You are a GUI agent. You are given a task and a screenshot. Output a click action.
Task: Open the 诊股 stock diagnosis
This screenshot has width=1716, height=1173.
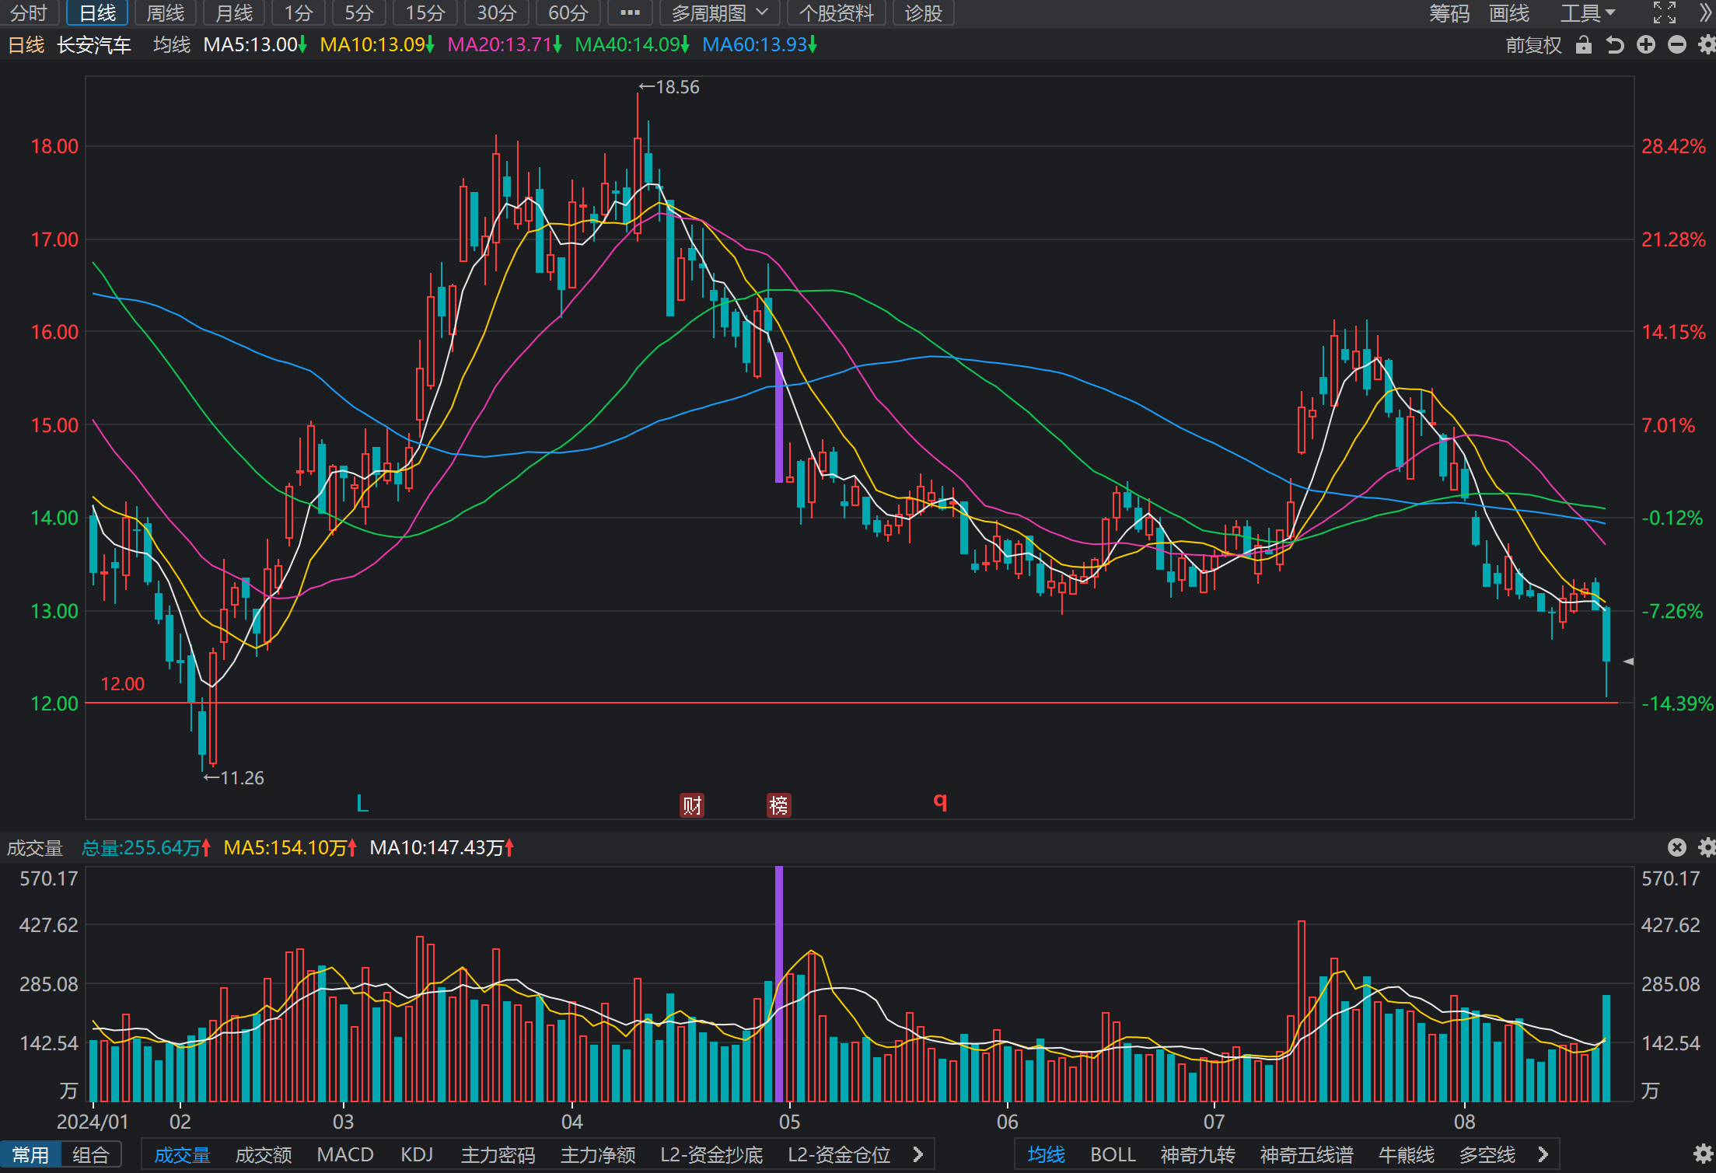[x=924, y=13]
